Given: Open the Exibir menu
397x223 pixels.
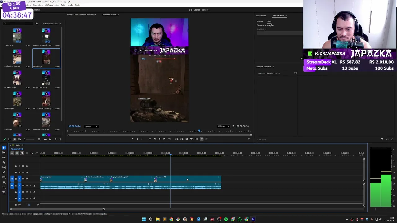Looking at the screenshot, I should [63, 5].
